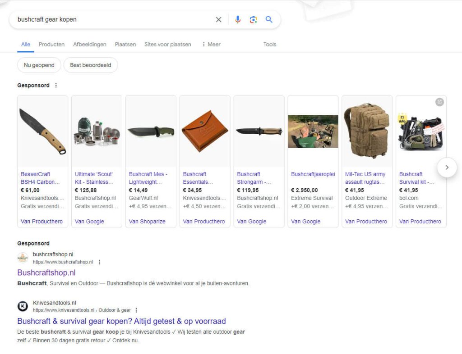Open the Mil-Tec US army backpack image
Screen dimensions: 462x354
pyautogui.click(x=367, y=131)
